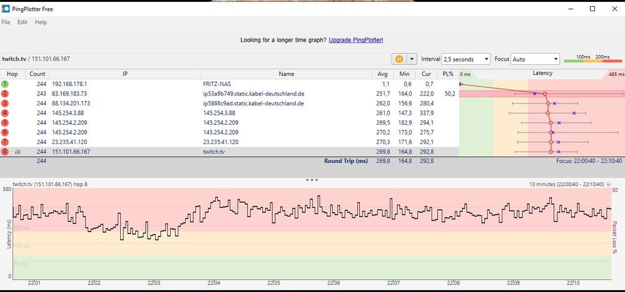Image resolution: width=625 pixels, height=292 pixels.
Task: Select hop 5 red circle icon
Action: tap(4, 122)
